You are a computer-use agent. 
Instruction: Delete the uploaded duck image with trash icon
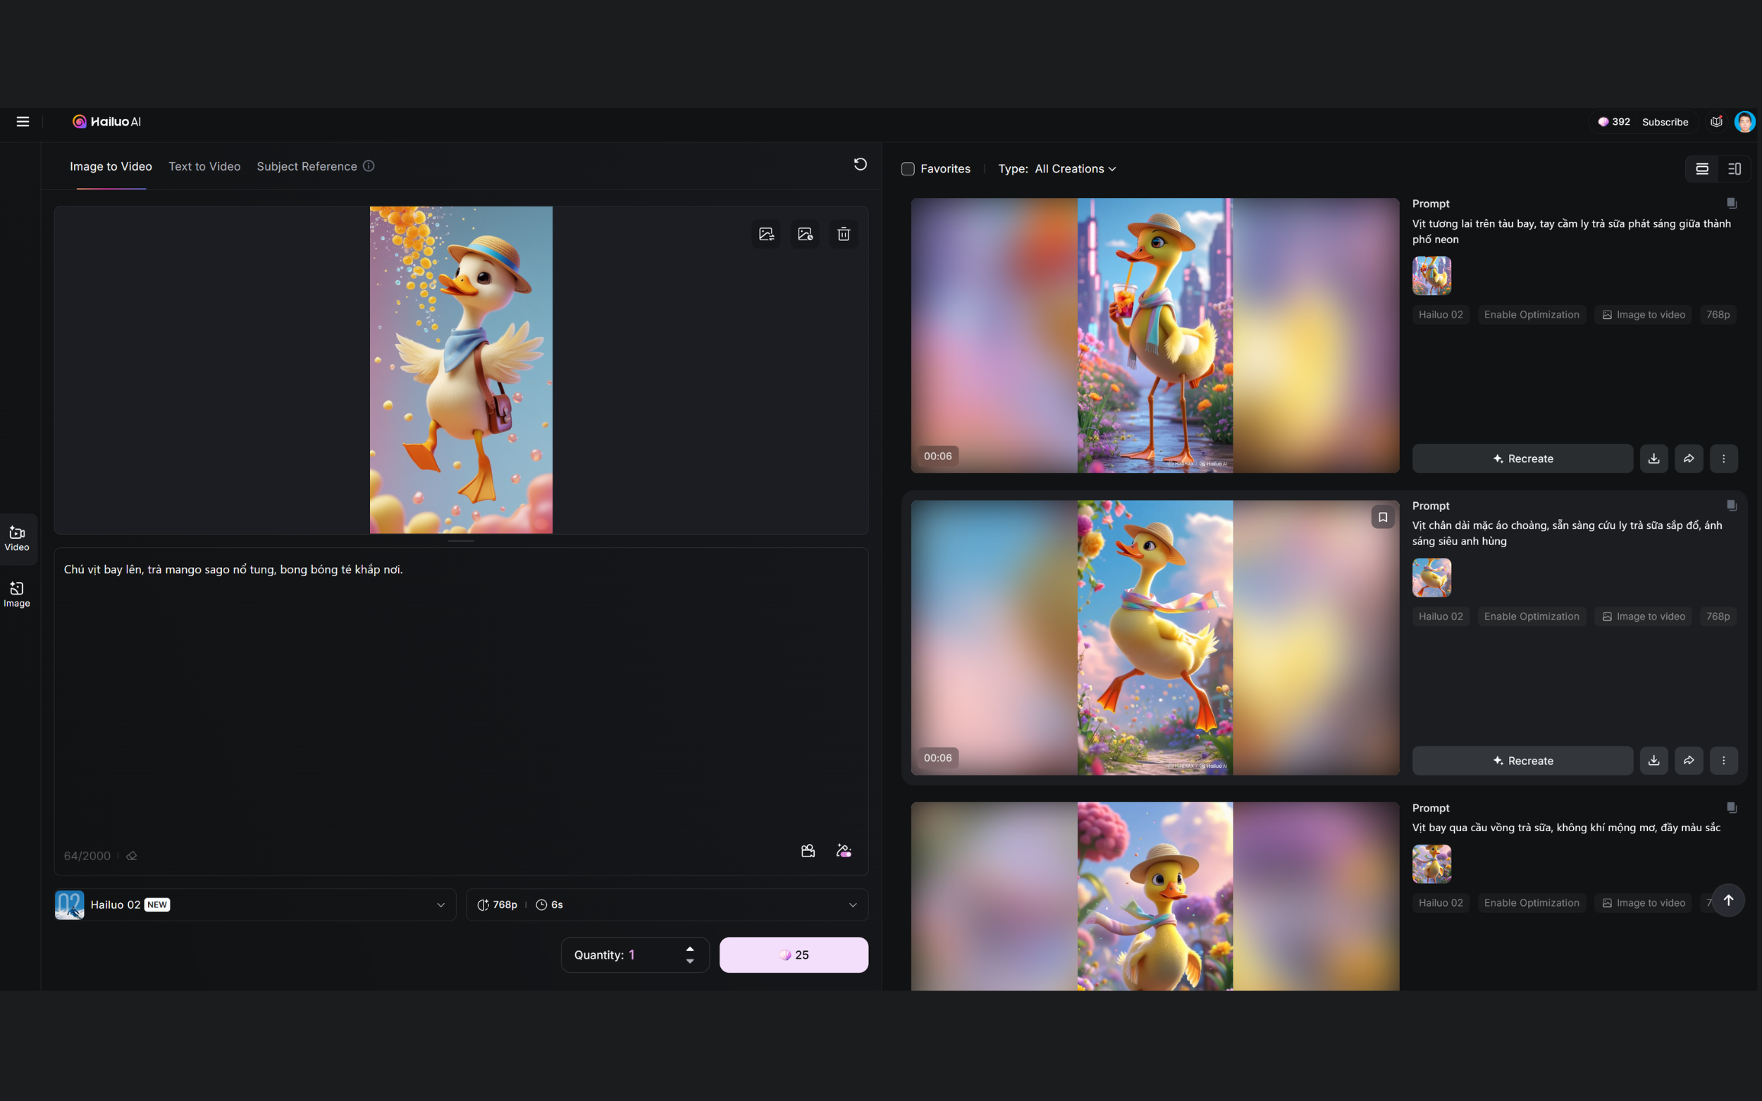pos(844,234)
